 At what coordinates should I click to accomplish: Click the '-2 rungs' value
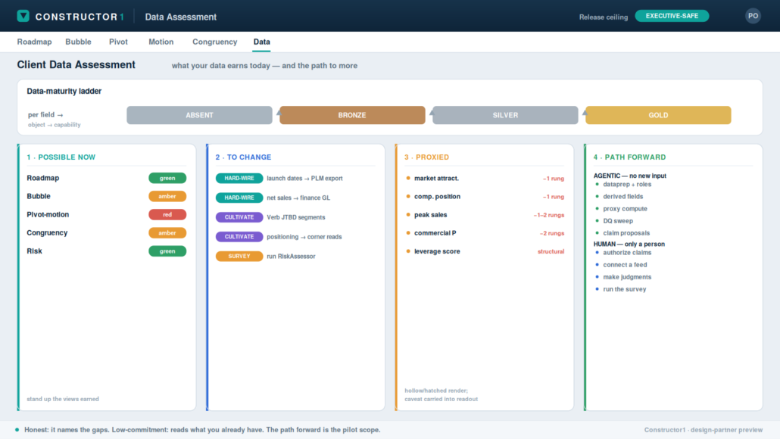point(552,233)
